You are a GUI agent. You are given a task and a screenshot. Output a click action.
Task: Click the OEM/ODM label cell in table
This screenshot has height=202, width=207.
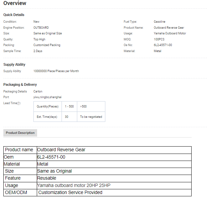tap(16, 192)
